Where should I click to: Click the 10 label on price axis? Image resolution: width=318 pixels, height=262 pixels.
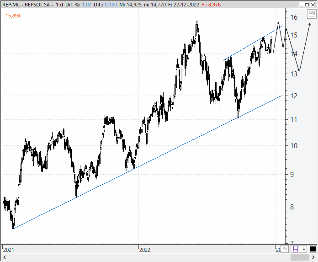point(294,146)
